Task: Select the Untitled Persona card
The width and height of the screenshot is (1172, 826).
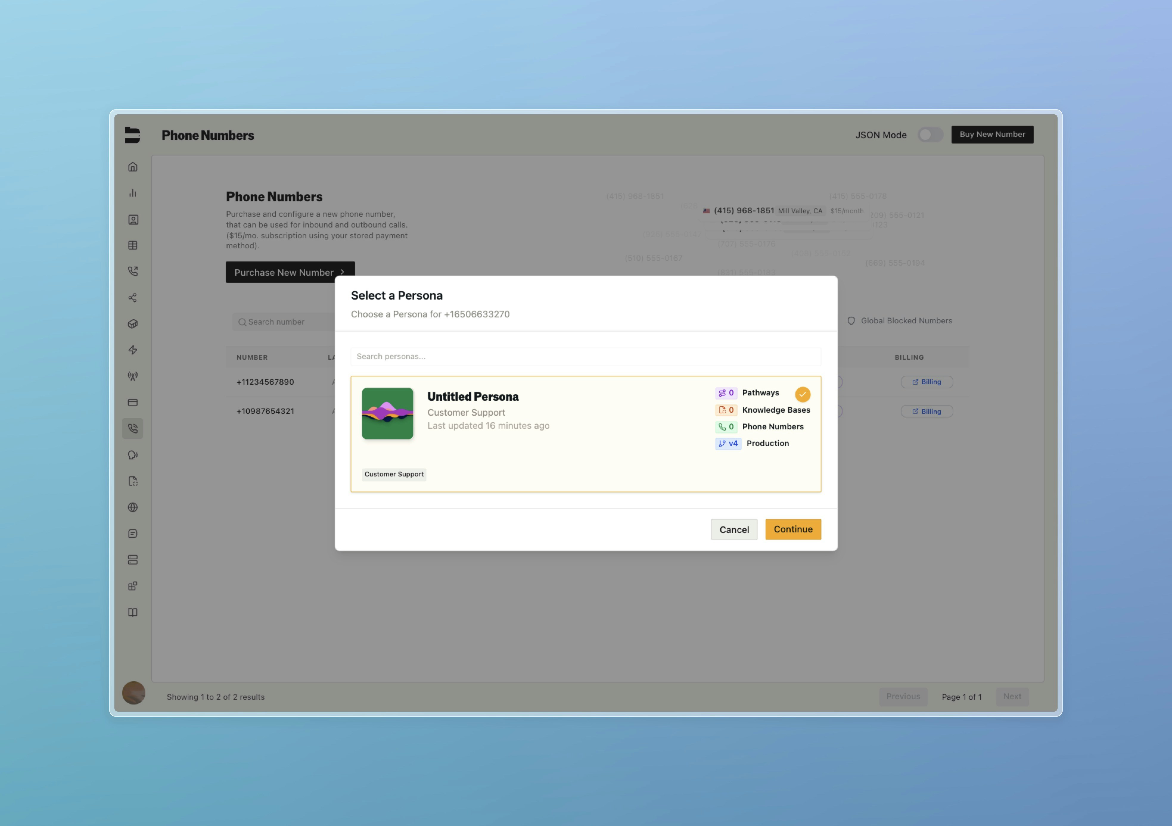Action: pos(562,434)
